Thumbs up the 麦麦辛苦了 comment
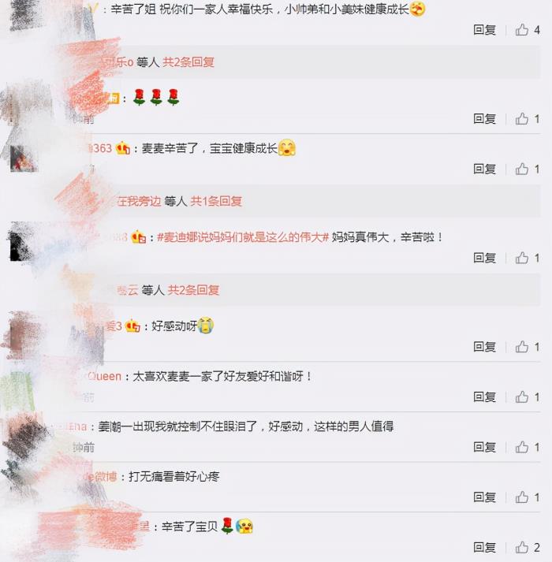Screen dimensions: 552x562 (x=528, y=169)
